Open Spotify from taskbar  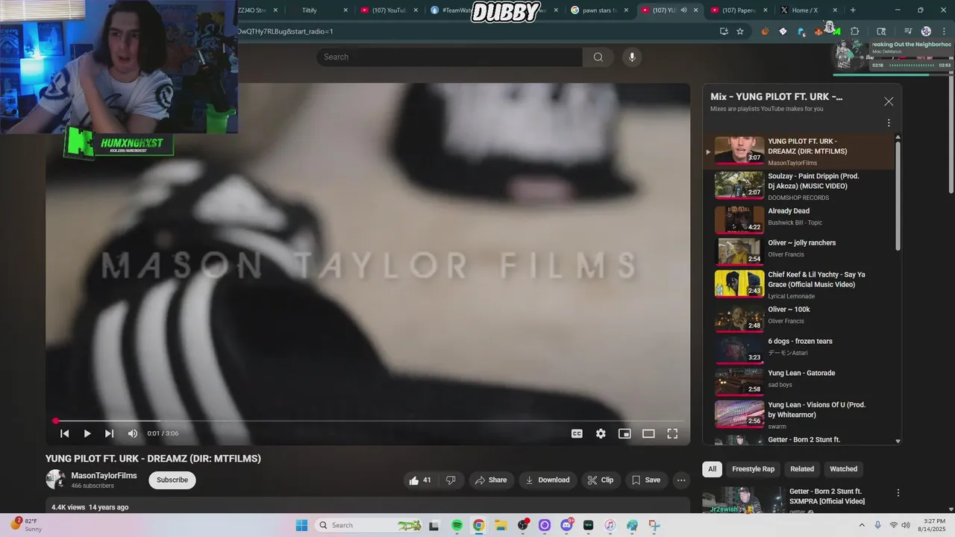click(x=457, y=525)
